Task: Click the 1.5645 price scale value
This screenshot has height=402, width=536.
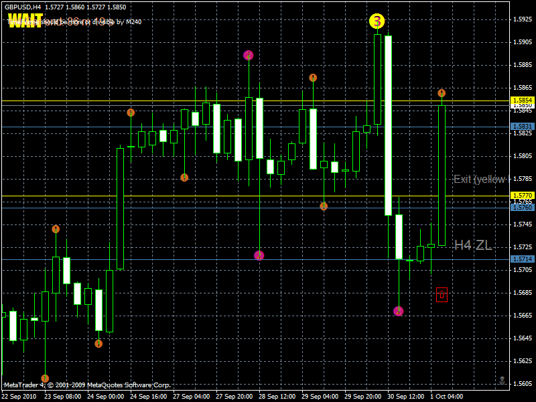Action: [x=523, y=338]
